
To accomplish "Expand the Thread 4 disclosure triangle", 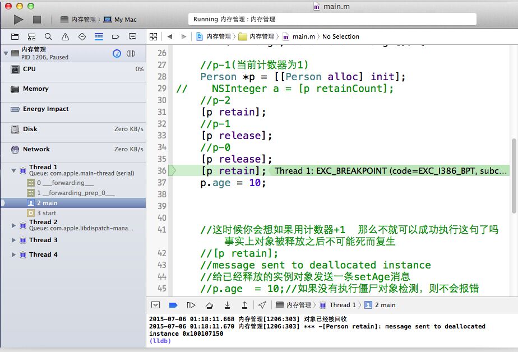I will pos(13,254).
